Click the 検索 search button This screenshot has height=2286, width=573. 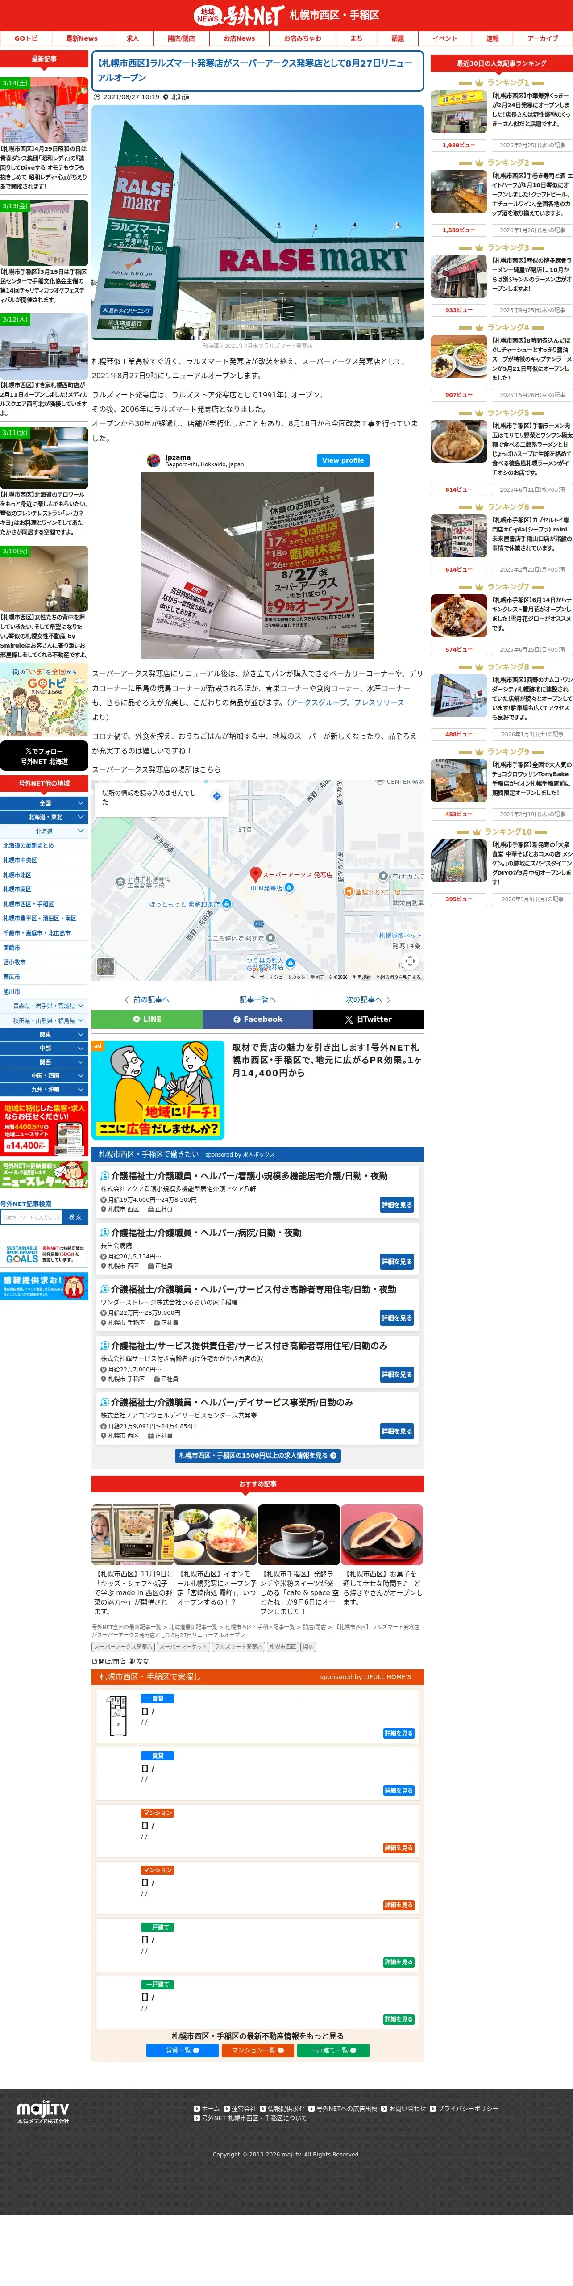tap(75, 1216)
